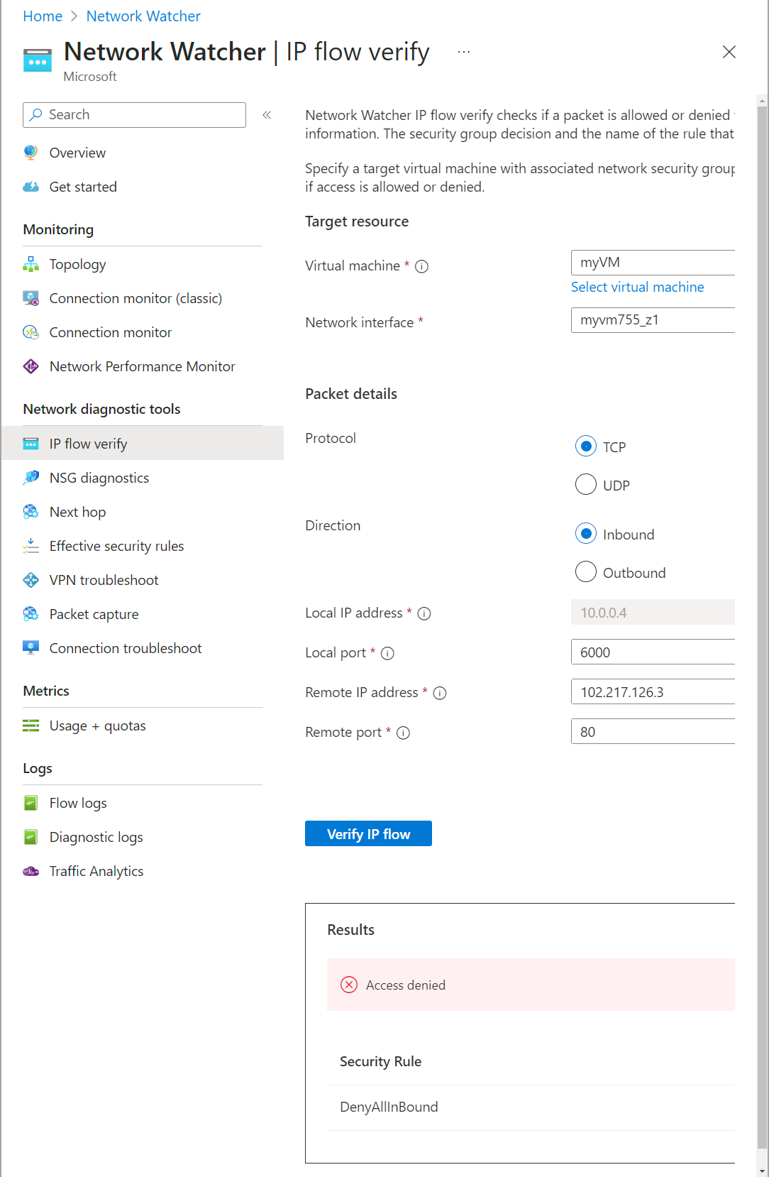The image size is (769, 1177).
Task: Go to Home breadcrumb link
Action: tap(43, 16)
